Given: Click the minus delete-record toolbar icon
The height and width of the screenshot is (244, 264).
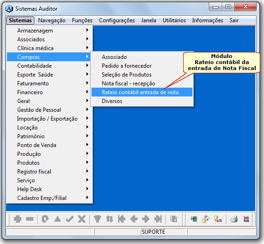Looking at the screenshot, I should point(30,219).
